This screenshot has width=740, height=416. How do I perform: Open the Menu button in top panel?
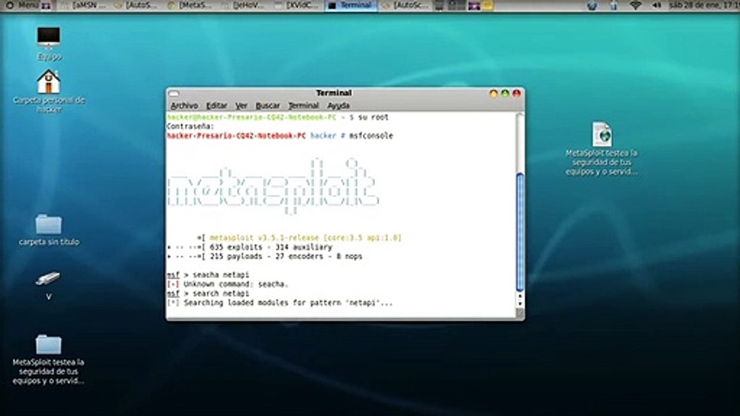(22, 5)
